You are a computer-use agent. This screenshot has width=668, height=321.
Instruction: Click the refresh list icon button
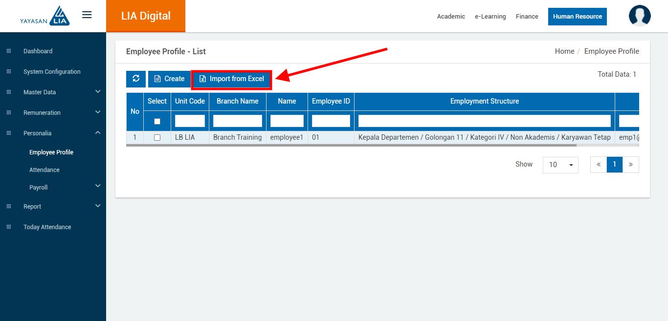coord(136,79)
